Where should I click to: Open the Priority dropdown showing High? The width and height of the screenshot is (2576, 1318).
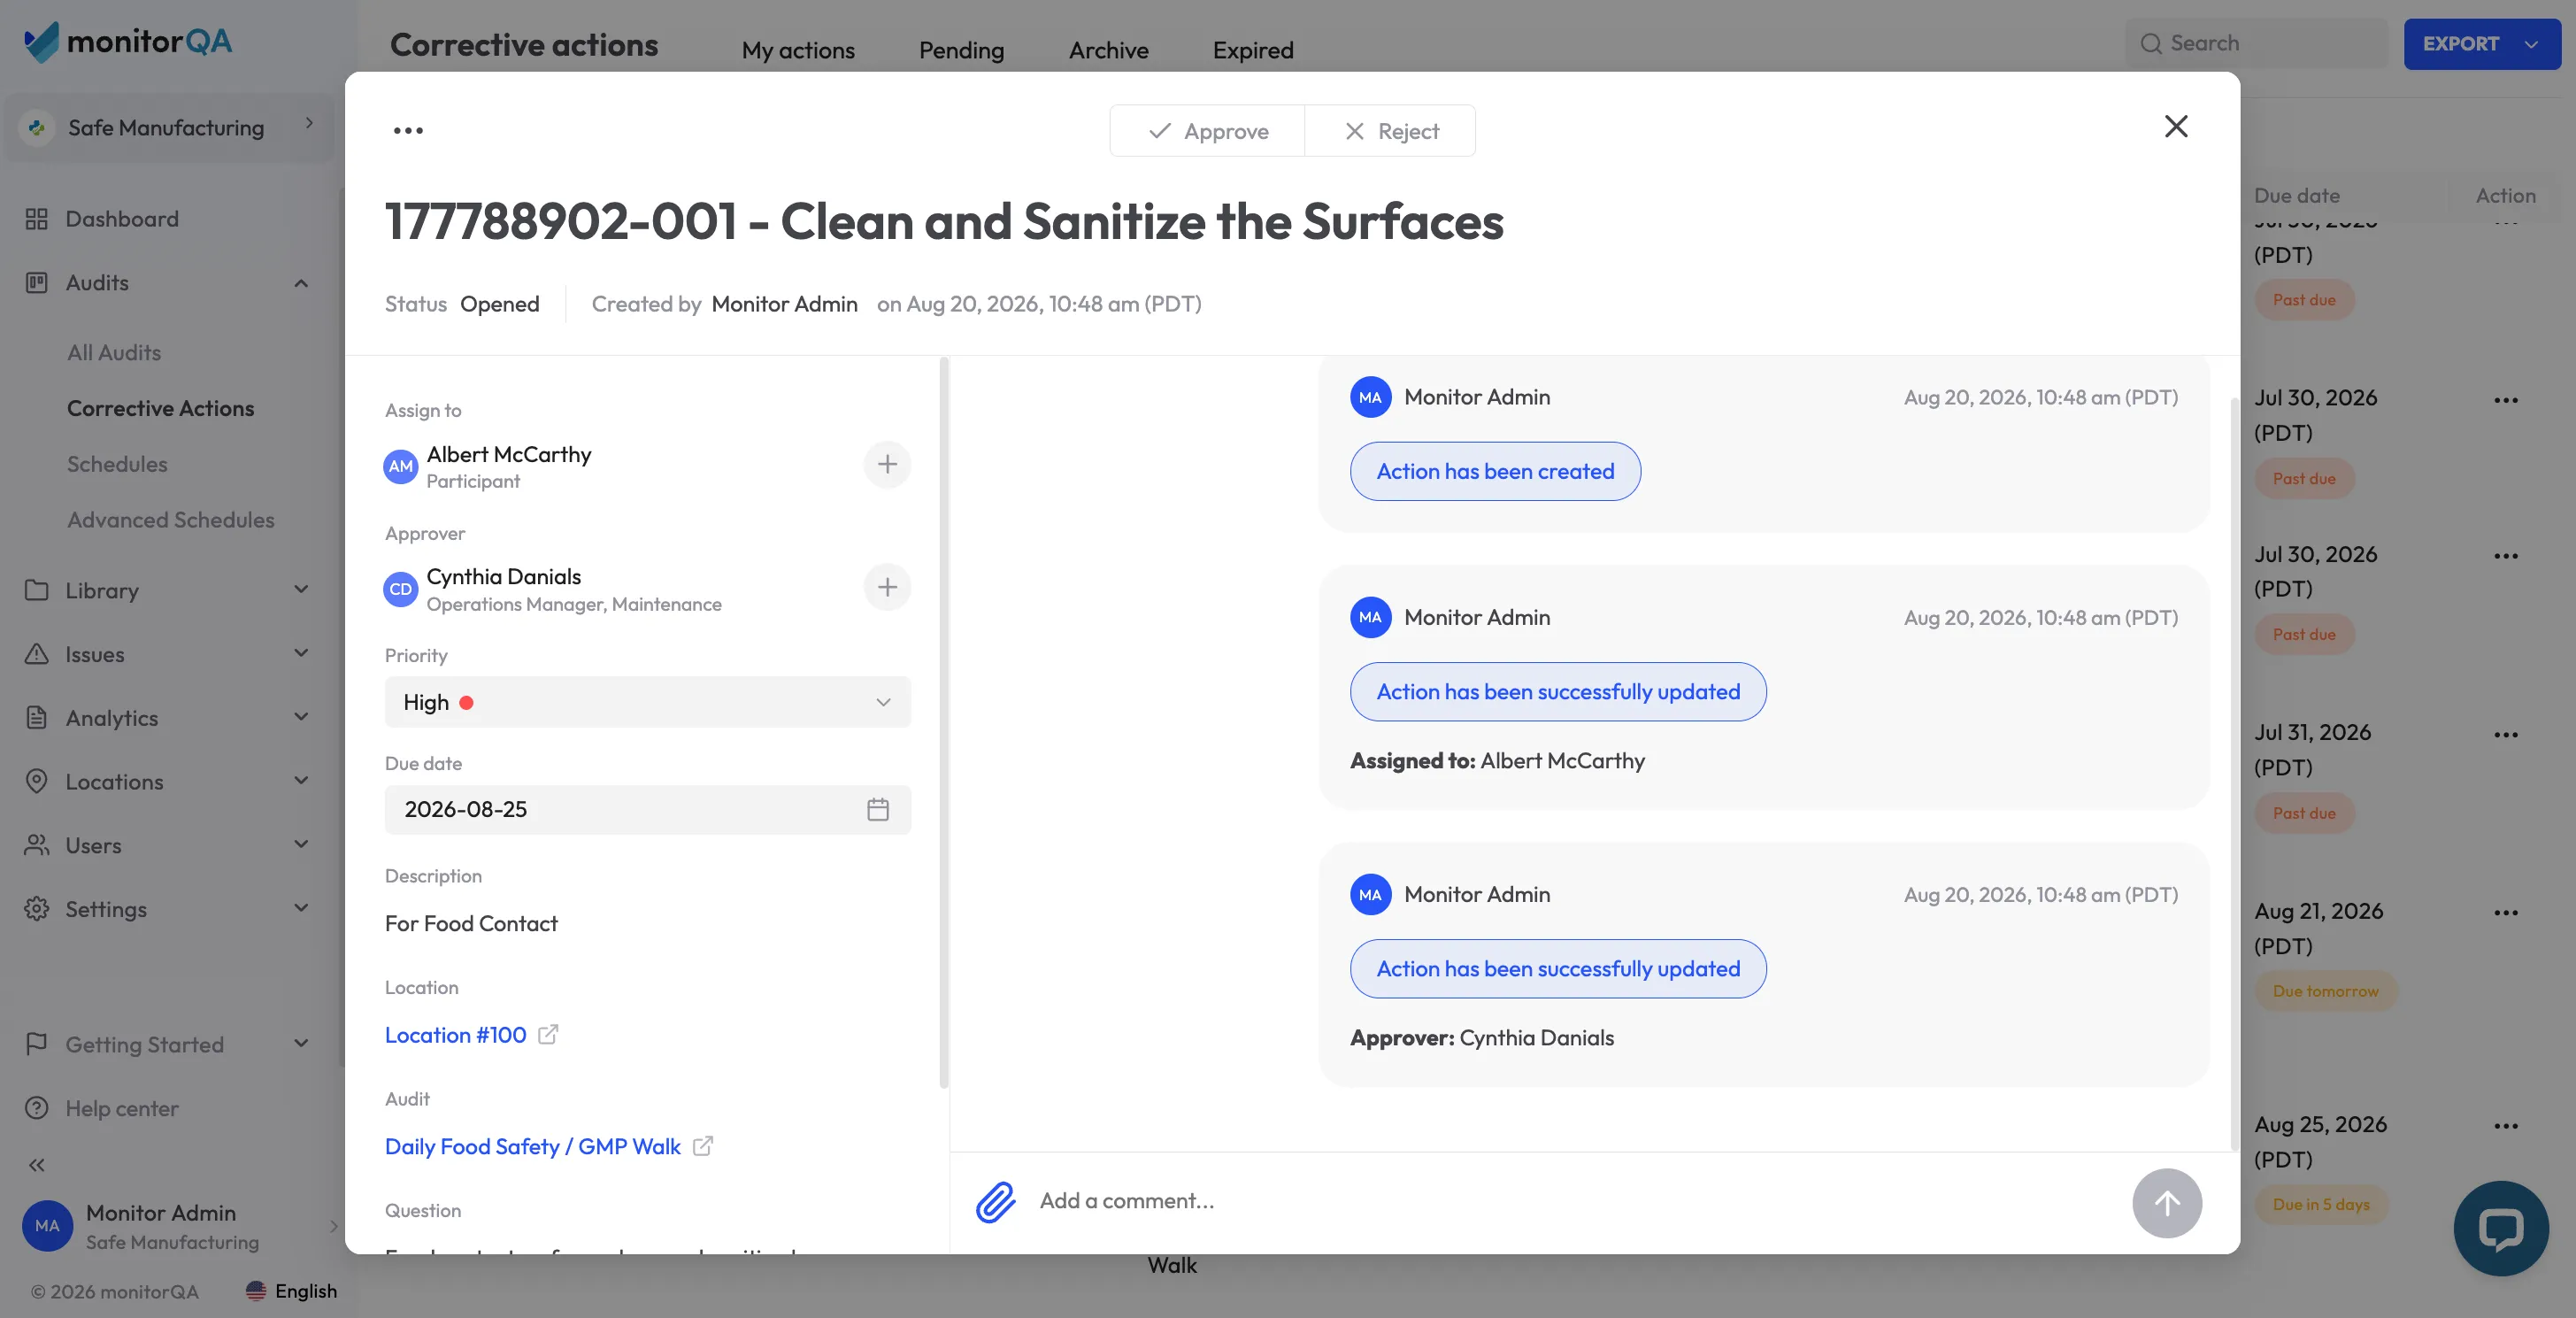point(648,702)
